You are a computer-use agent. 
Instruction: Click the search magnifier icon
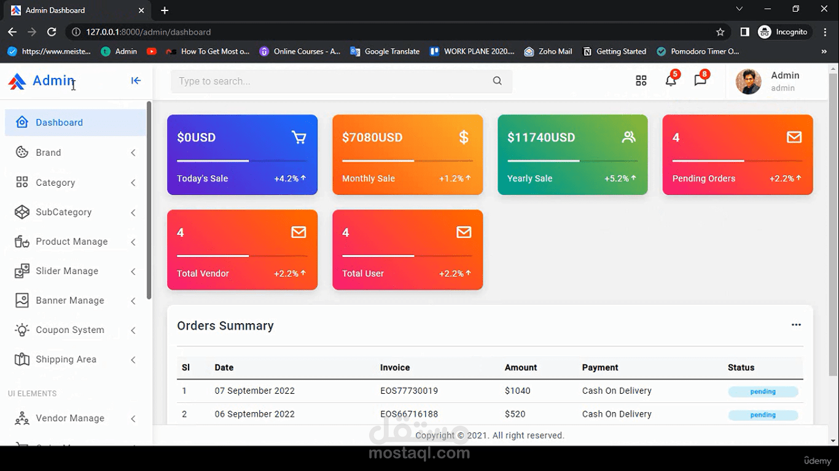(x=497, y=81)
